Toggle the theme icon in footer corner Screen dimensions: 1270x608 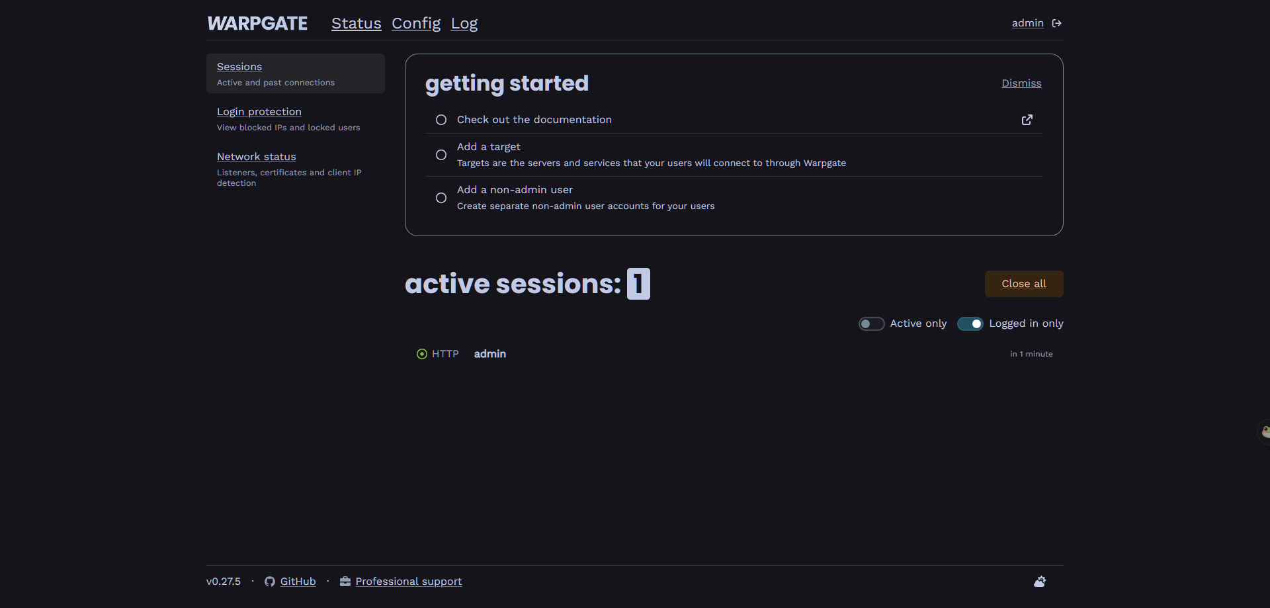tap(1040, 582)
